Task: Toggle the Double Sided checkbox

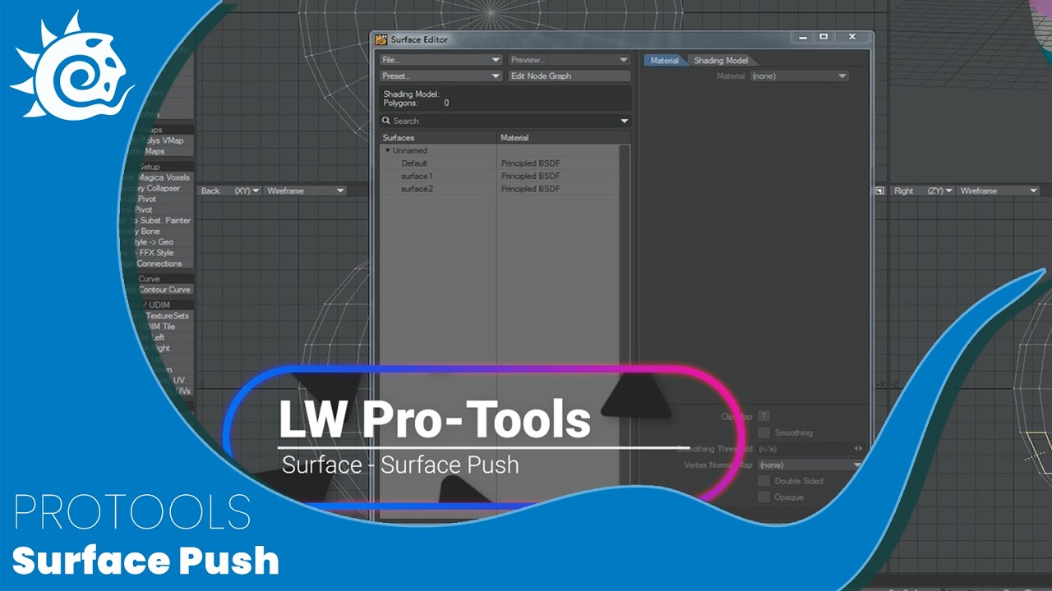Action: (x=764, y=481)
